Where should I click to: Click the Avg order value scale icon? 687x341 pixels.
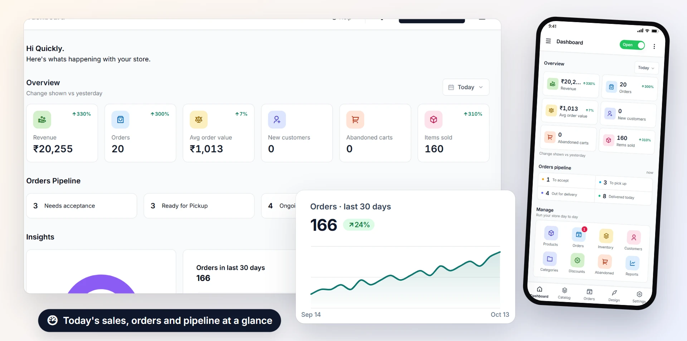click(x=199, y=120)
